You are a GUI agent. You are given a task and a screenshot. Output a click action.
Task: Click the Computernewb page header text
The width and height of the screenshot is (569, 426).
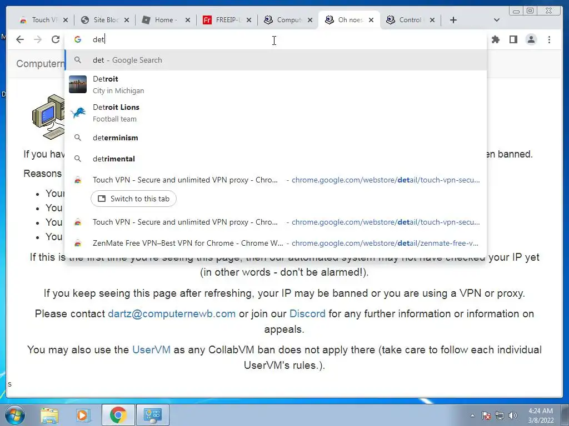coord(40,64)
